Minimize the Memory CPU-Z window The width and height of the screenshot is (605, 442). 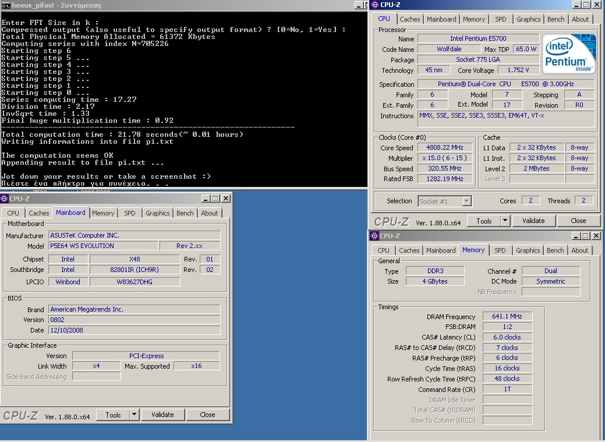[x=576, y=235]
